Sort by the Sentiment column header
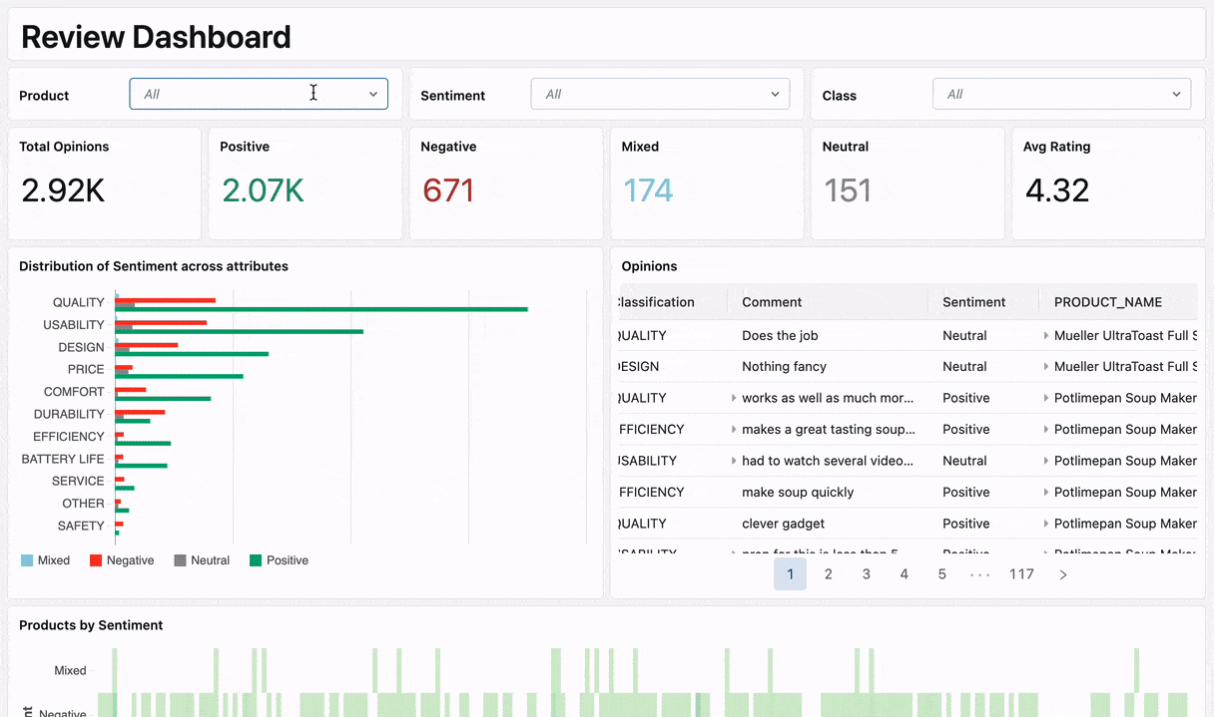The width and height of the screenshot is (1214, 717). 973,302
